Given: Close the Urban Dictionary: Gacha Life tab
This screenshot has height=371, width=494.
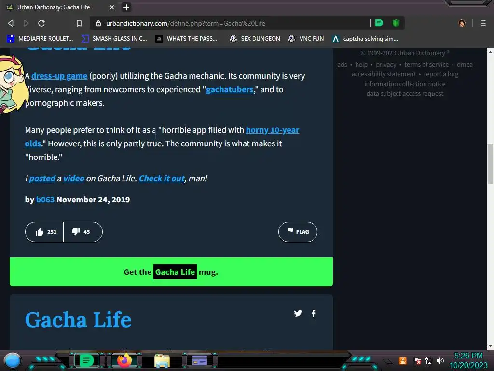Looking at the screenshot, I should (x=112, y=7).
